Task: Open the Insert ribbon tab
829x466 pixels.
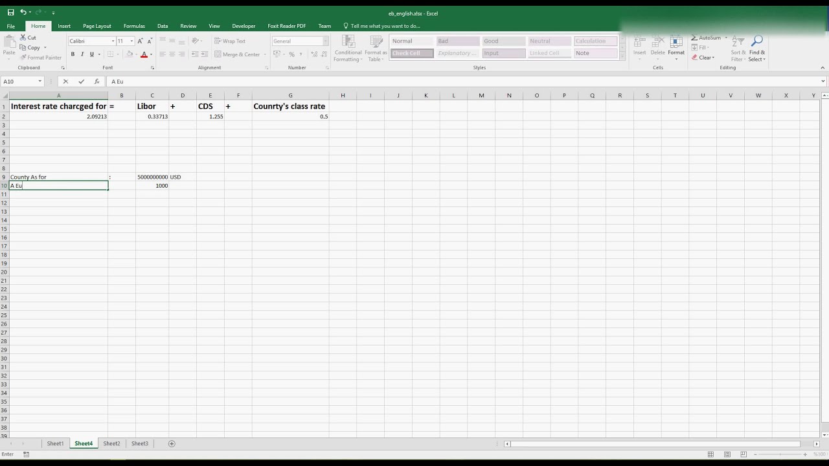Action: tap(64, 26)
